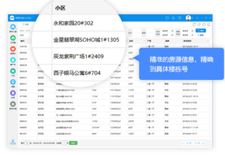225x155 pixels.
Task: Expand the arrow beside the user avatar
Action: 192,18
